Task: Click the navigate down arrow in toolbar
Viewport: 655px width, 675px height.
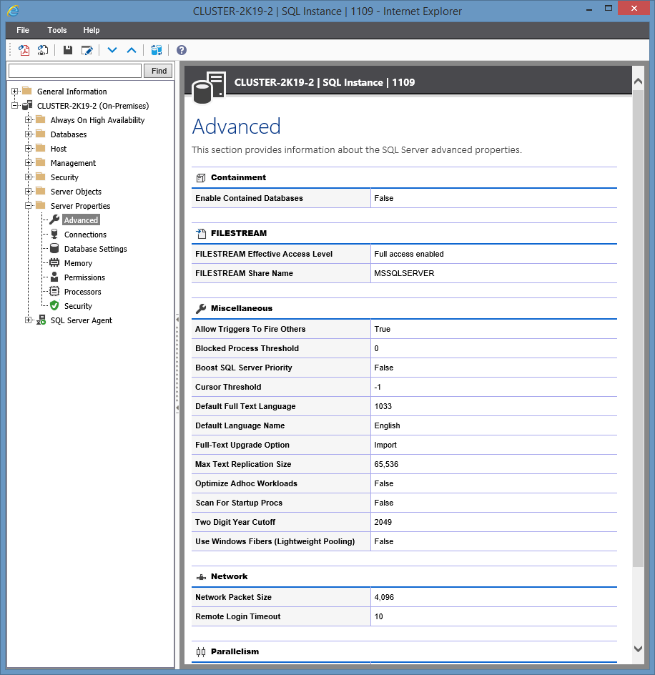Action: [x=112, y=50]
